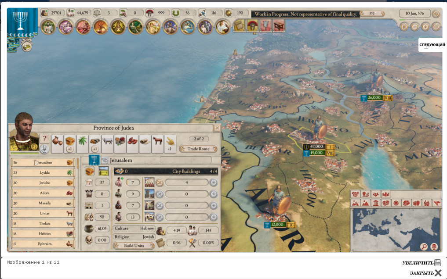Open the red wooden table square button
The height and width of the screenshot is (279, 447).
tap(279, 25)
